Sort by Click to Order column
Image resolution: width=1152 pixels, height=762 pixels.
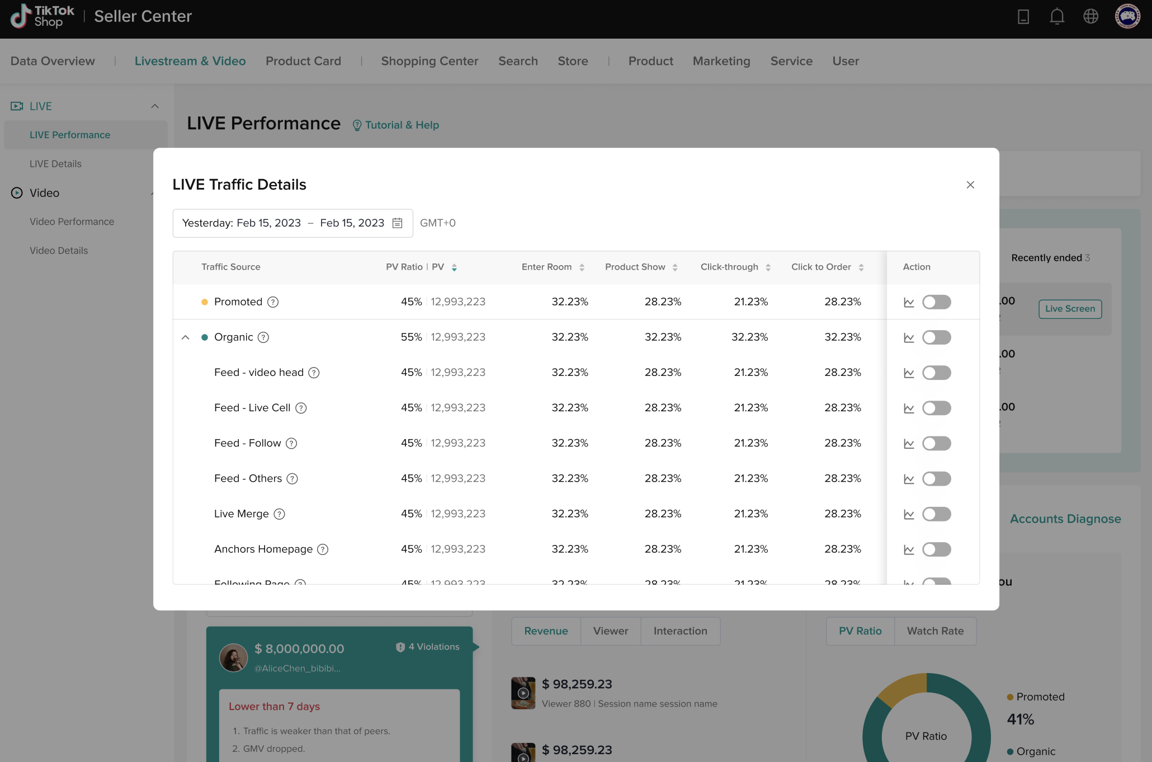point(861,267)
